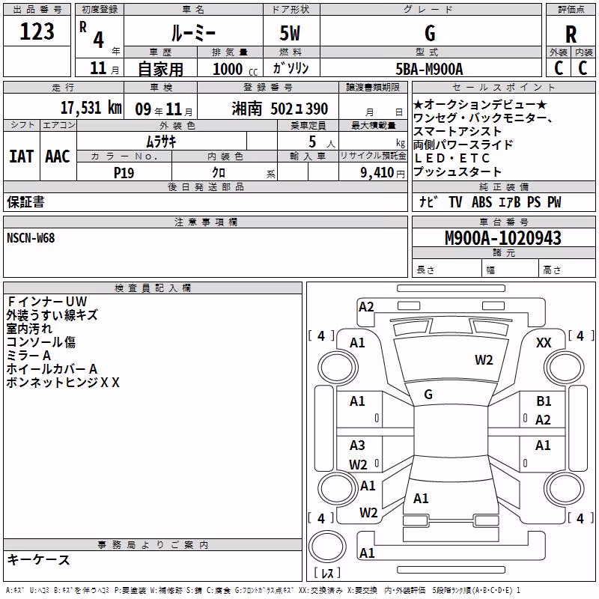
Task: Click the 検査員記入欄 section header
Action: point(153,288)
